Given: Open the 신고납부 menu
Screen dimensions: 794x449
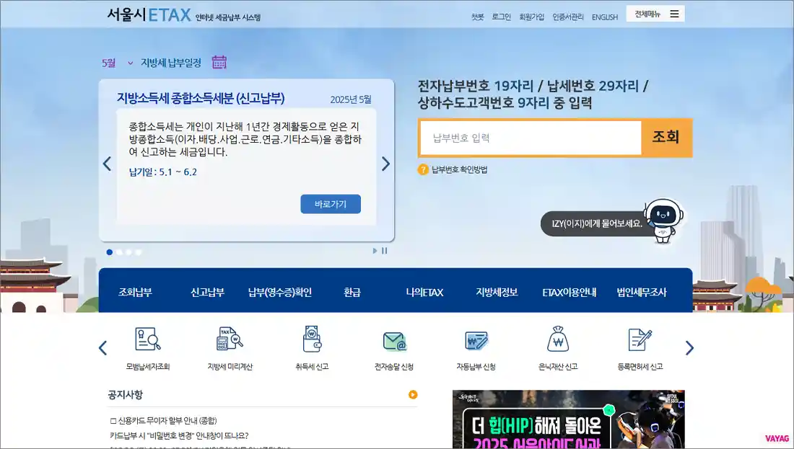Looking at the screenshot, I should [x=208, y=293].
